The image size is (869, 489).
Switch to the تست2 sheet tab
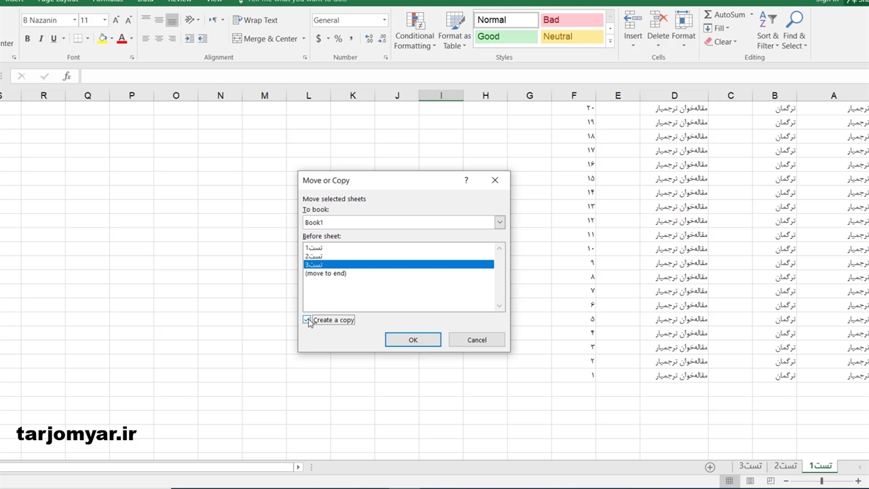click(x=785, y=466)
